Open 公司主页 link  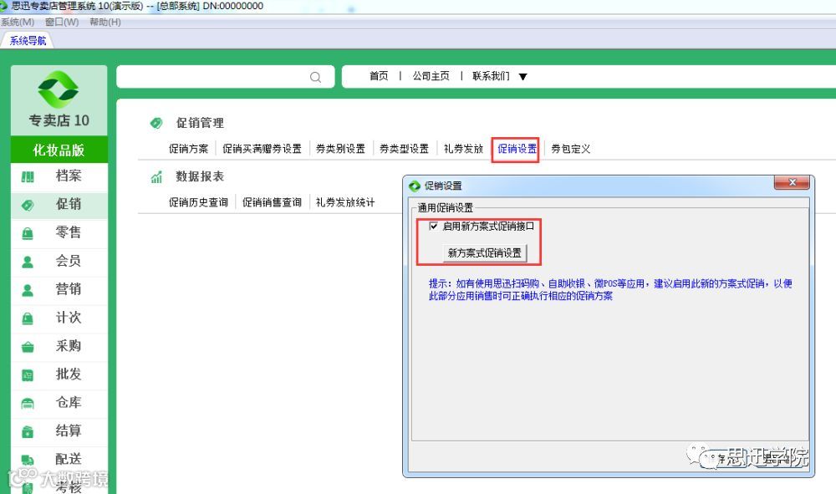[x=431, y=76]
